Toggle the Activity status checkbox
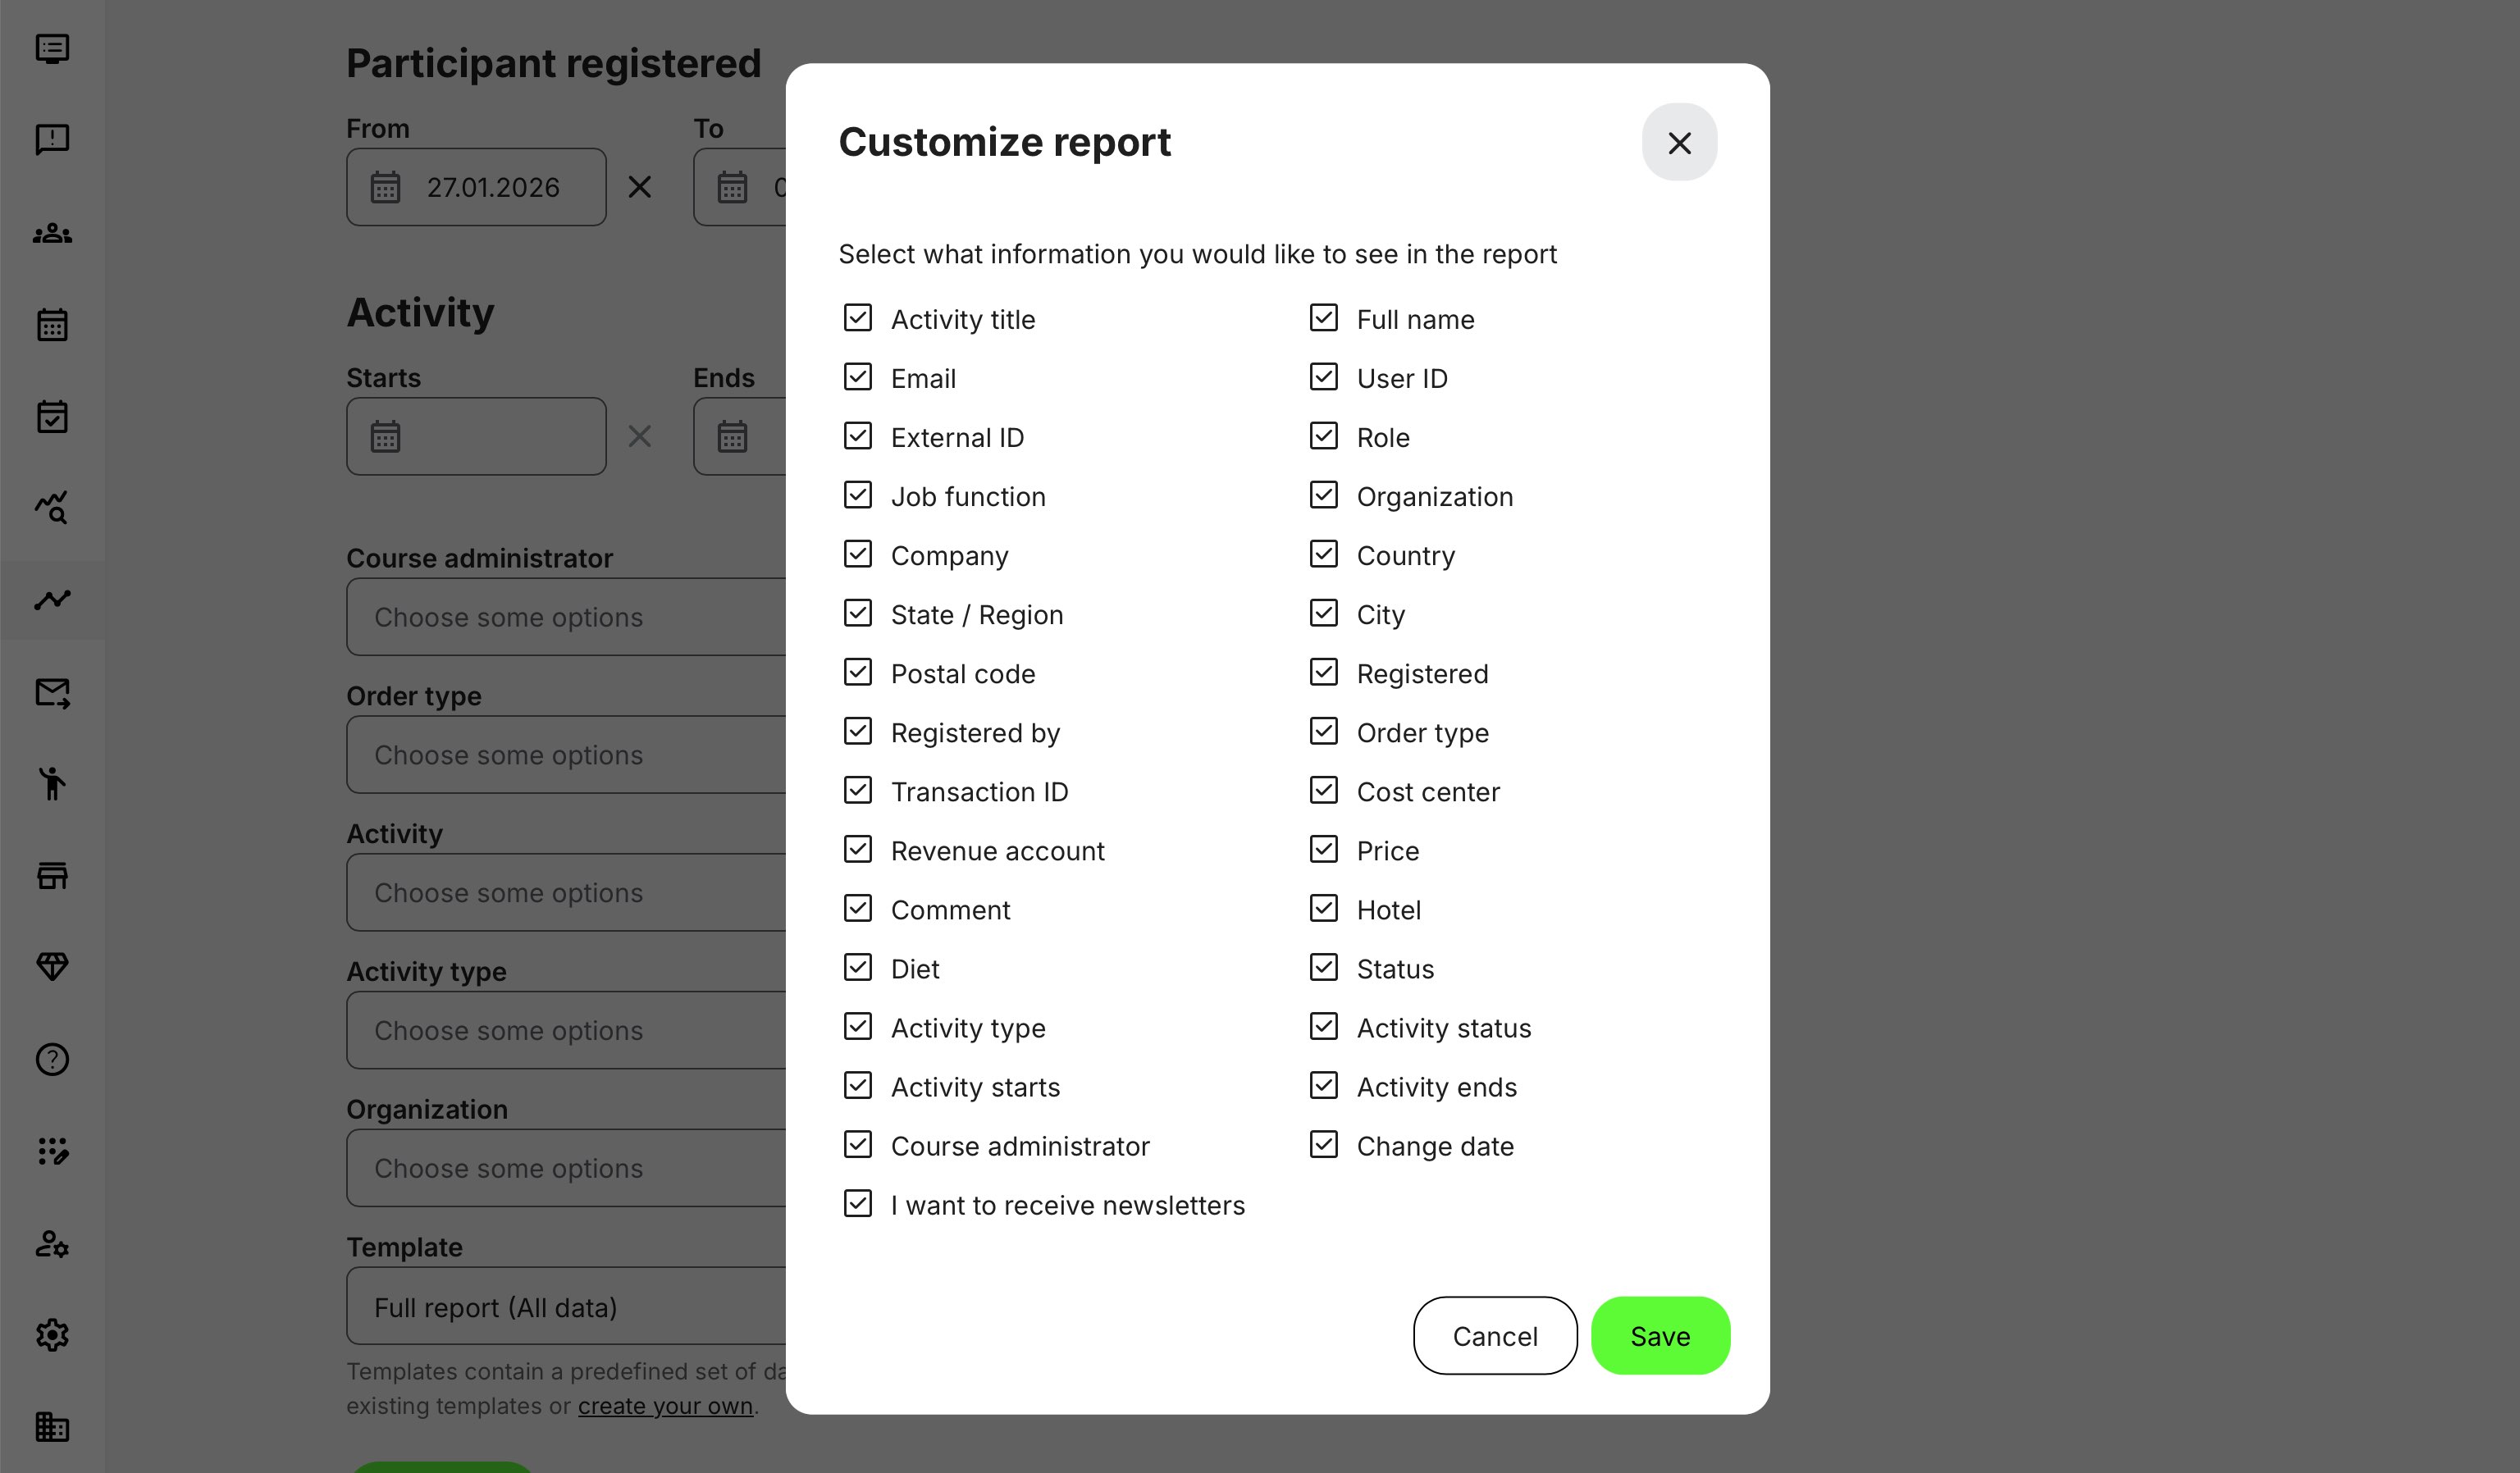The width and height of the screenshot is (2520, 1473). pyautogui.click(x=1323, y=1026)
